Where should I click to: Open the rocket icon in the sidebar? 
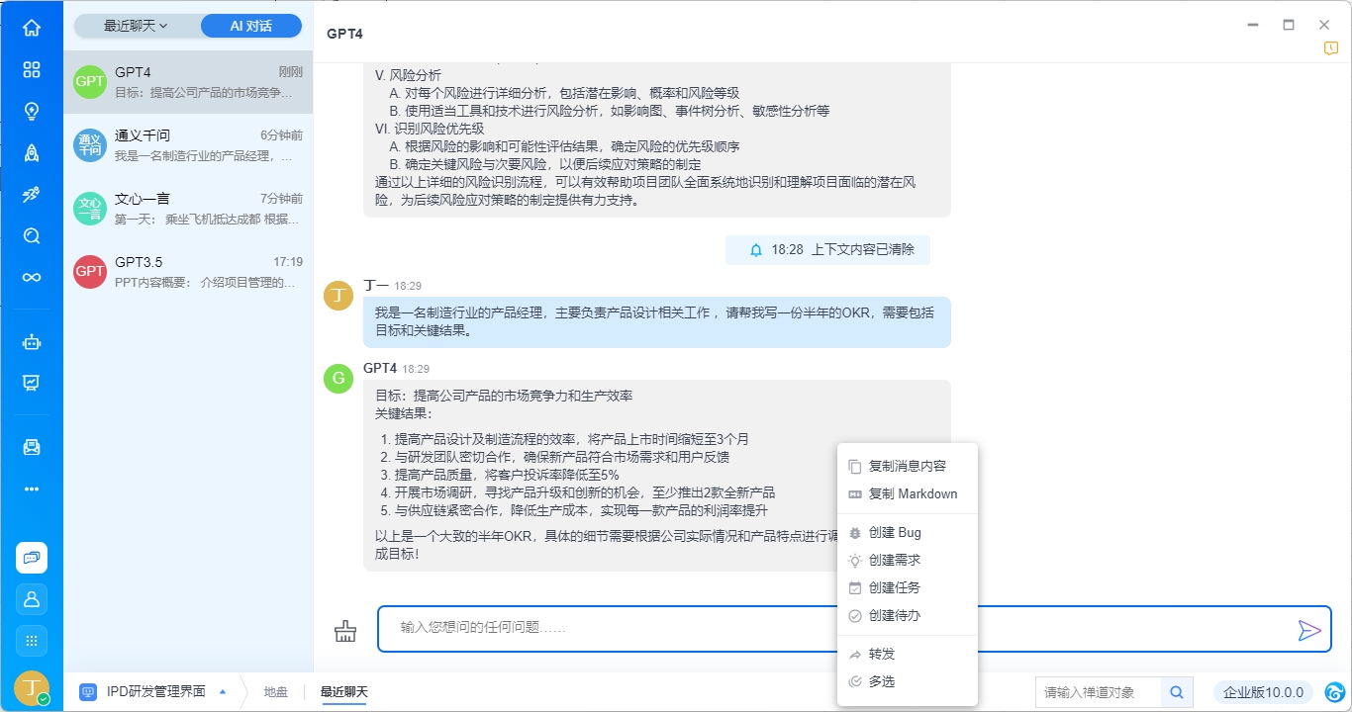point(32,152)
